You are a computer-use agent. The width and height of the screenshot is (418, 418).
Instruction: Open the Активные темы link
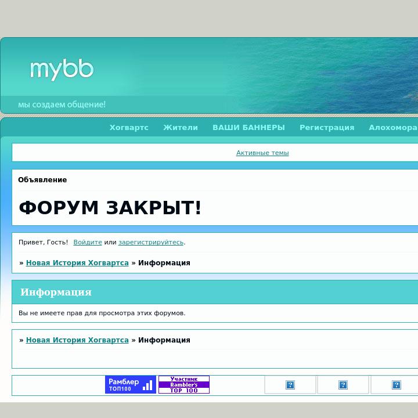(262, 153)
